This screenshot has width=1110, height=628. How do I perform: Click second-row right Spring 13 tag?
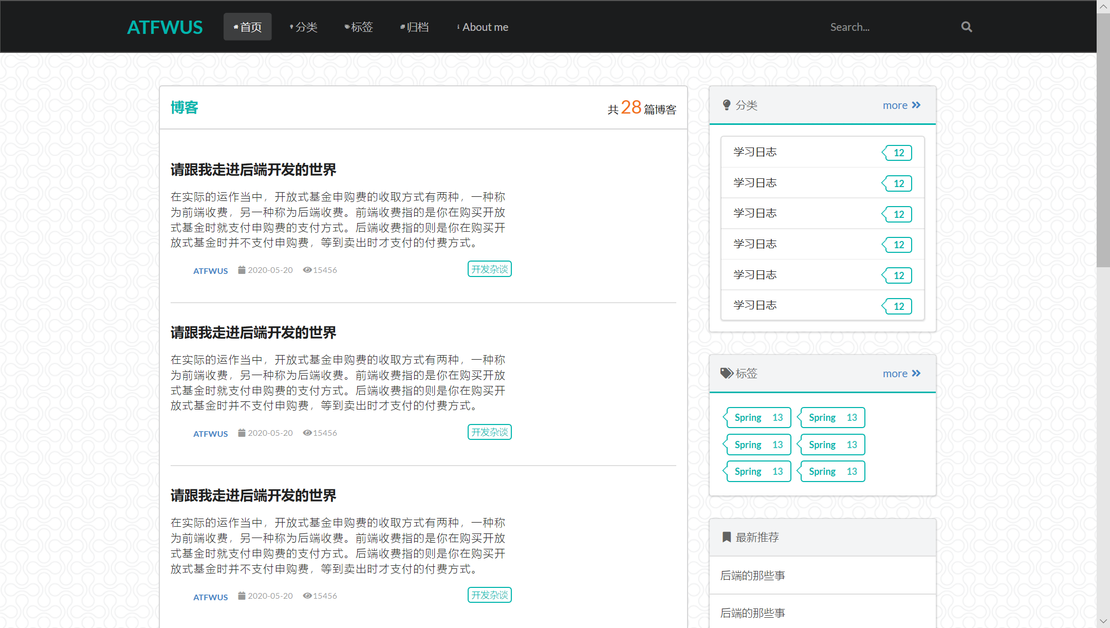(831, 445)
